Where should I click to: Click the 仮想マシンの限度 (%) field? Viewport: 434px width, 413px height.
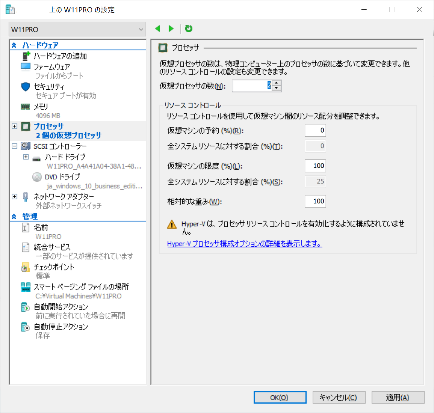tap(315, 166)
